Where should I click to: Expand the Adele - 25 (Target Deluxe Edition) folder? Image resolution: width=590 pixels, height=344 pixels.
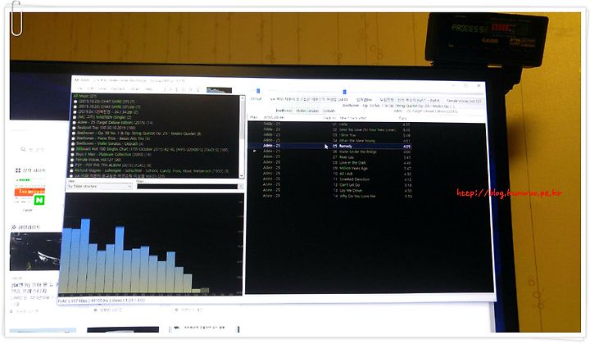(75, 123)
